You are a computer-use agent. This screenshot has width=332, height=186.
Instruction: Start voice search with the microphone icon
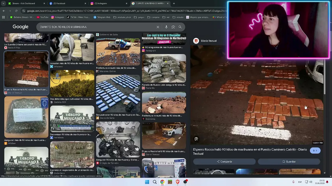(x=166, y=27)
